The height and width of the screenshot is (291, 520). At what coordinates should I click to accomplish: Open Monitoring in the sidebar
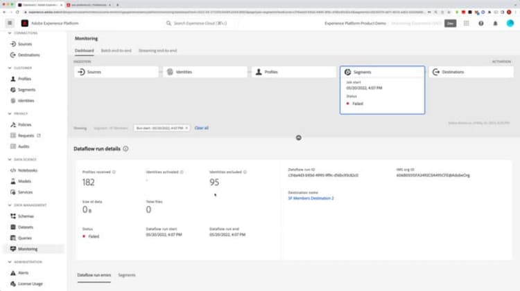pyautogui.click(x=33, y=249)
